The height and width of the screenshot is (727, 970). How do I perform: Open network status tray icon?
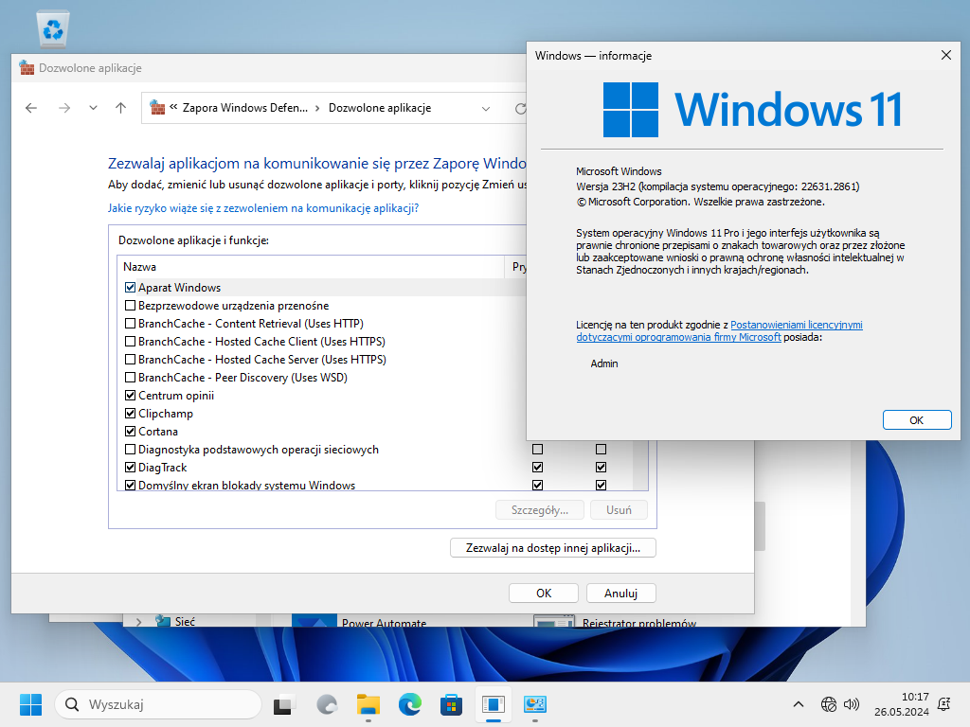[x=828, y=704]
